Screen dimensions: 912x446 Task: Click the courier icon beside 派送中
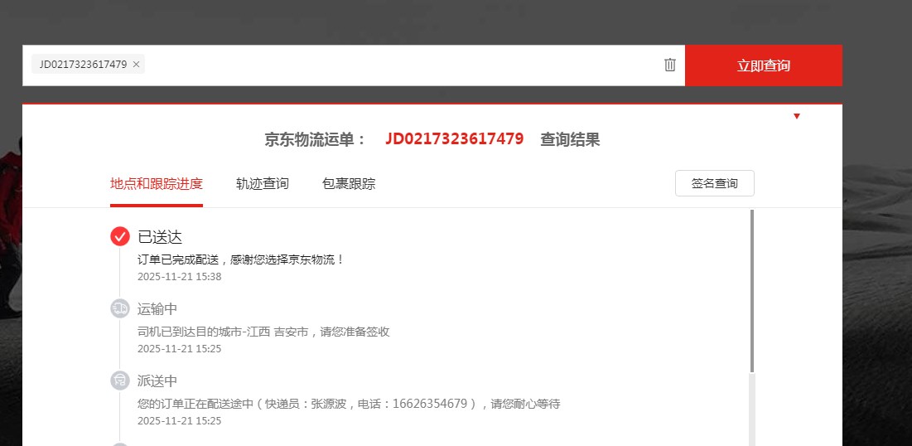[120, 381]
